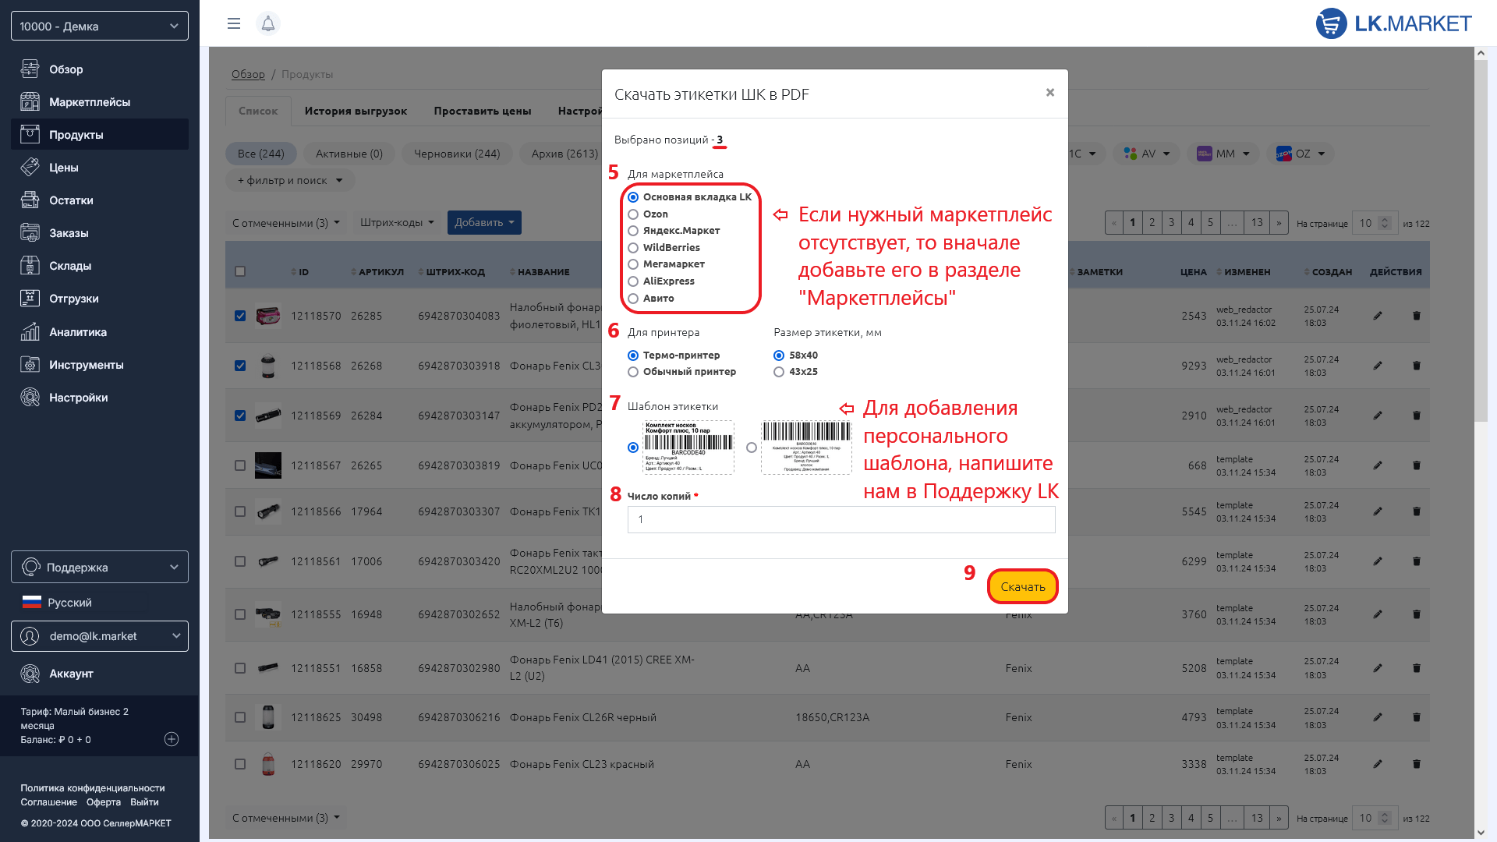This screenshot has height=842, width=1497.
Task: Click the Скачать button
Action: pos(1023,586)
